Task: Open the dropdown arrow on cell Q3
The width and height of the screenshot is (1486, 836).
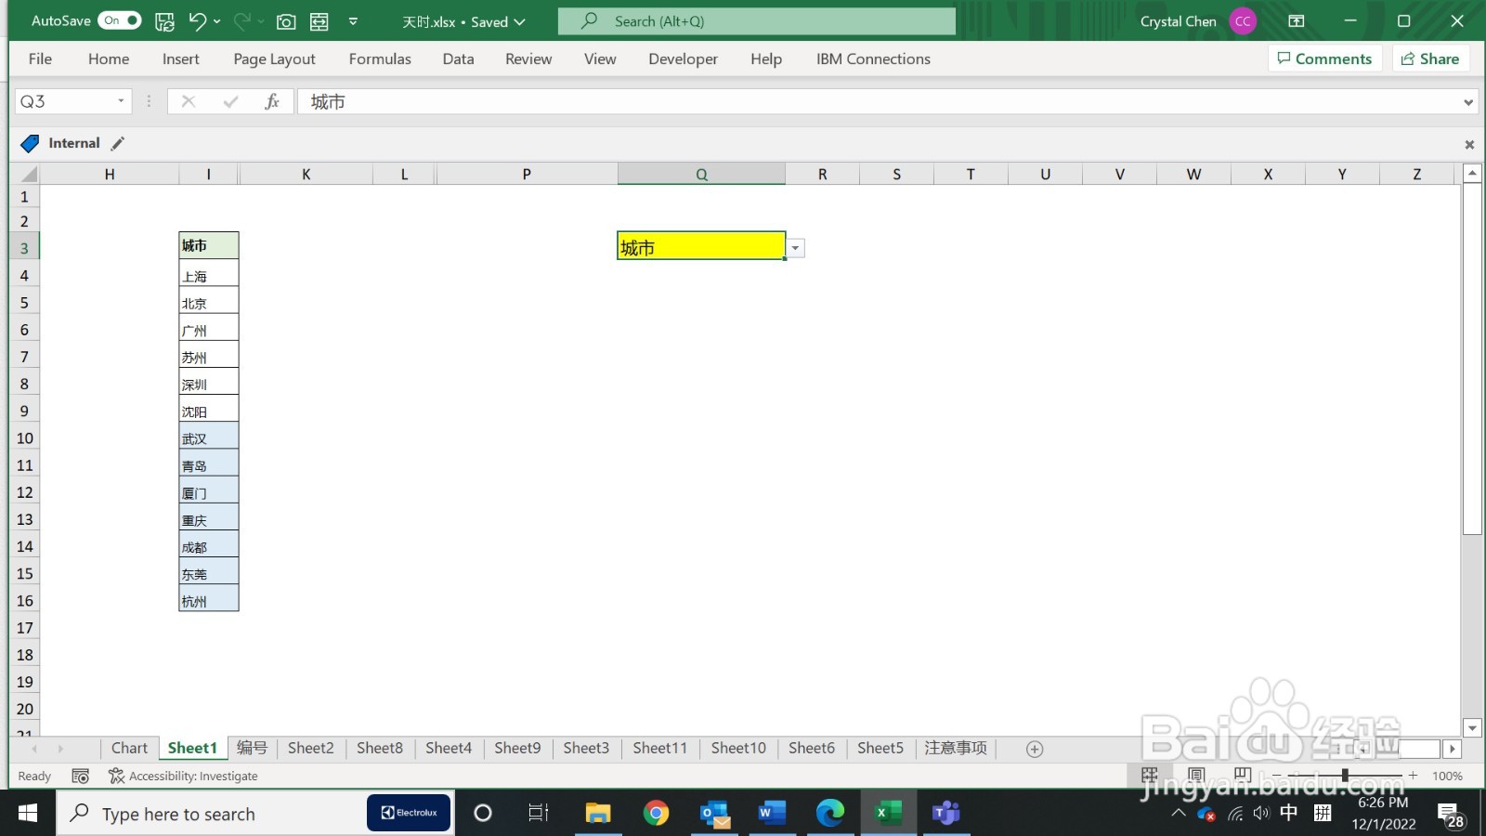Action: [x=795, y=248]
